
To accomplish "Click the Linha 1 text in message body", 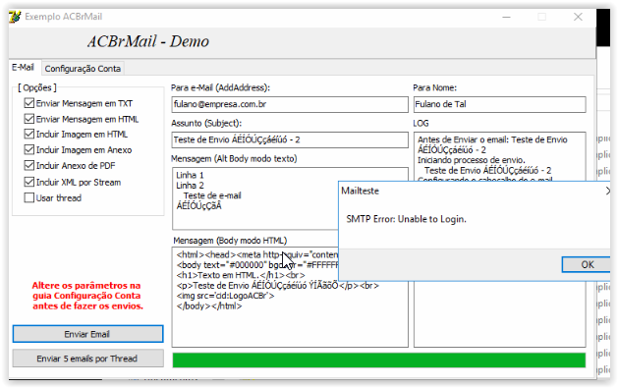I will 190,175.
